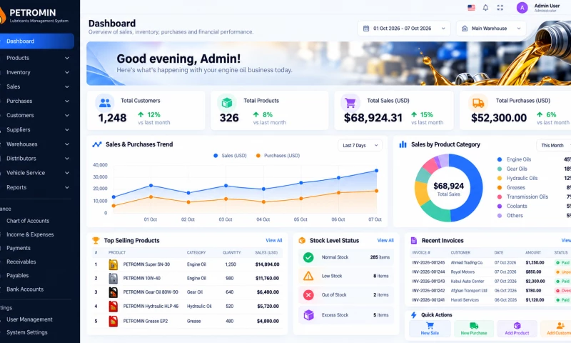Viewport: 571px width, 343px height.
Task: Open Receivables in sidebar
Action: pos(21,262)
